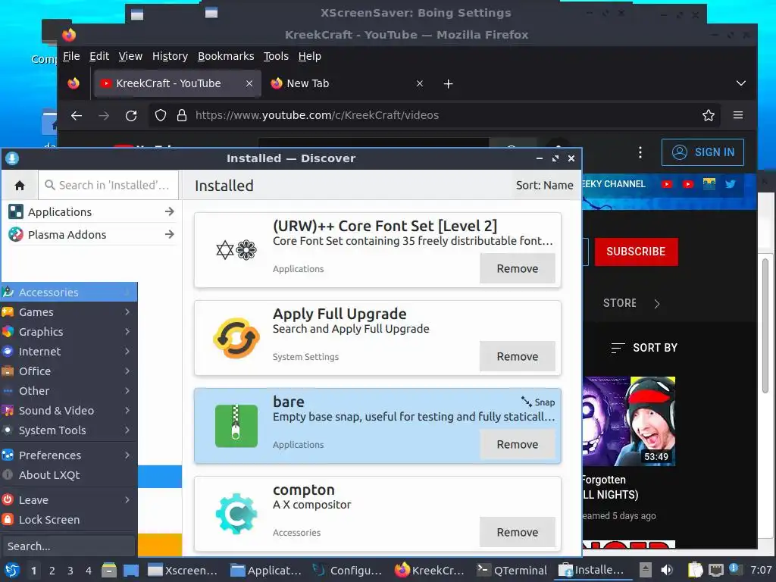This screenshot has height=582, width=776.
Task: Remove compton
Action: click(x=517, y=532)
